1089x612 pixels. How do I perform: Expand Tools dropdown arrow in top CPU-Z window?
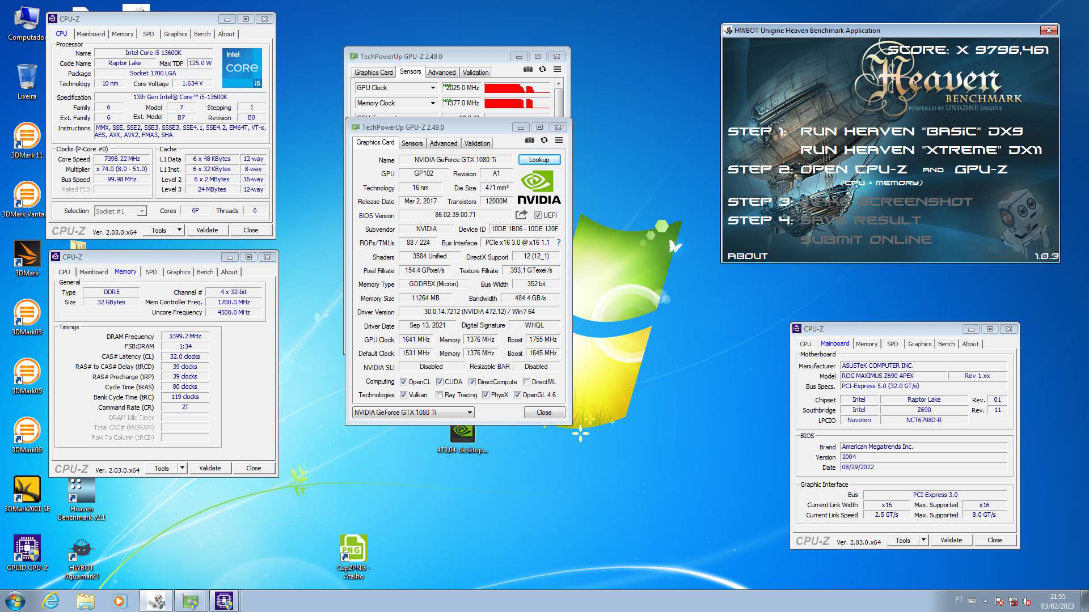tap(180, 230)
